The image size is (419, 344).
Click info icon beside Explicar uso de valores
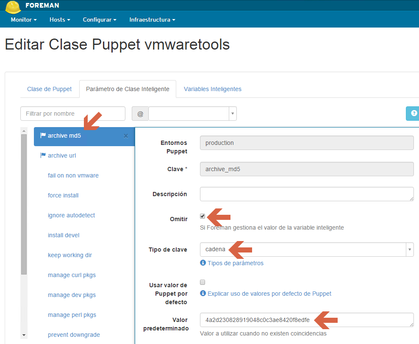click(x=203, y=293)
